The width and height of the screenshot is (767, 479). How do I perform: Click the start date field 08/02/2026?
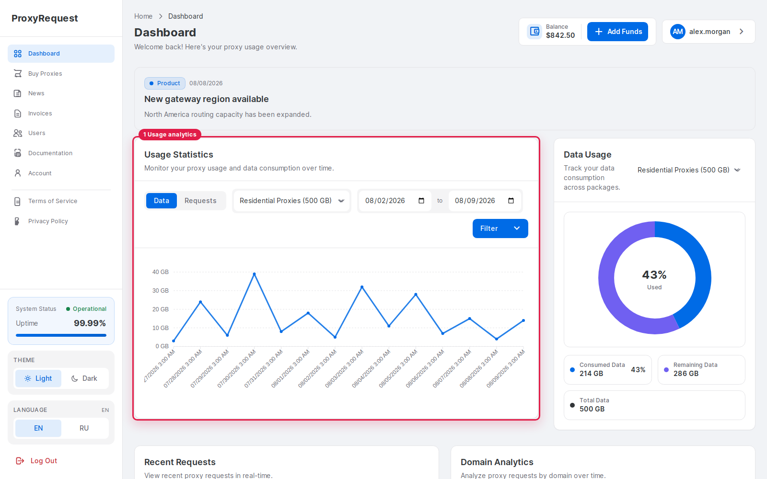click(395, 201)
